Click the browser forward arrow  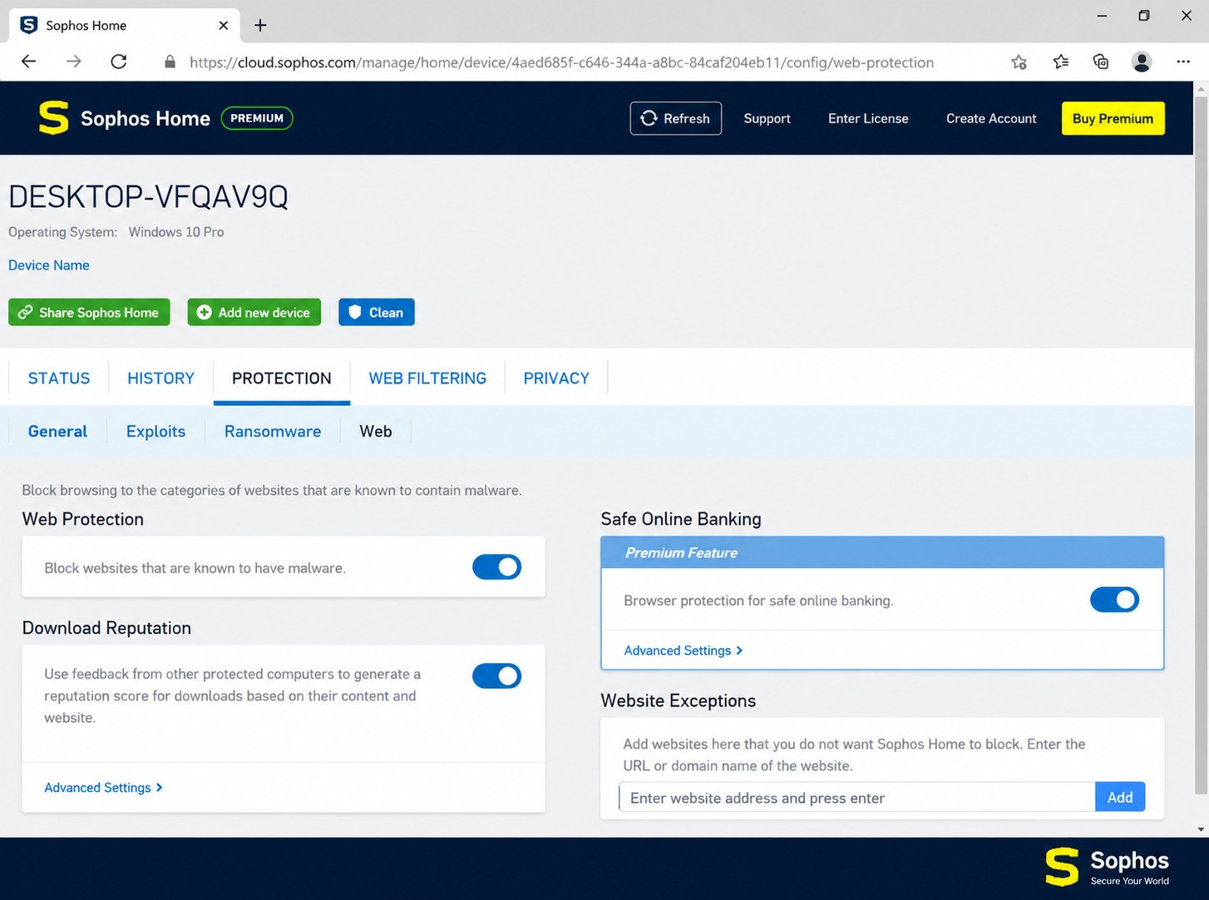(74, 62)
